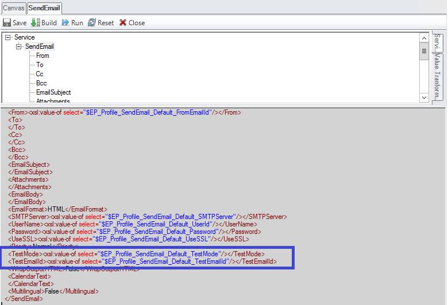This screenshot has height=305, width=448.
Task: Switch to the Canvas tab
Action: tap(13, 8)
